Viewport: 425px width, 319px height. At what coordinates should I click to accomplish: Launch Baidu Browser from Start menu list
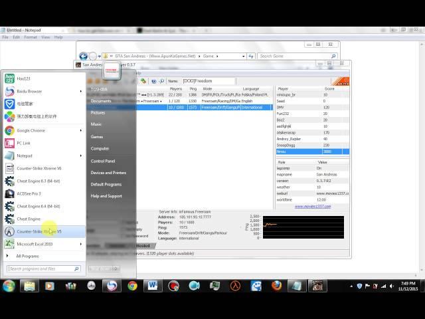click(x=44, y=92)
